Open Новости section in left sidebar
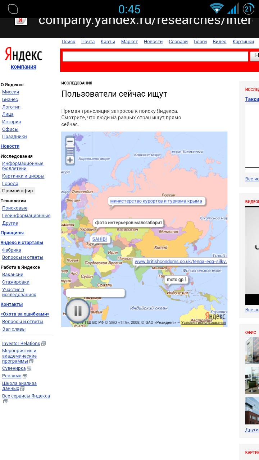The height and width of the screenshot is (460, 259). tap(10, 146)
